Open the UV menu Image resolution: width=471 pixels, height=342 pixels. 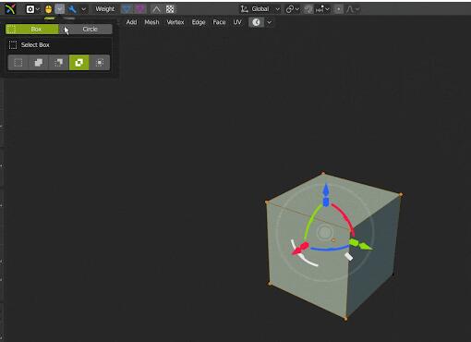pyautogui.click(x=237, y=22)
